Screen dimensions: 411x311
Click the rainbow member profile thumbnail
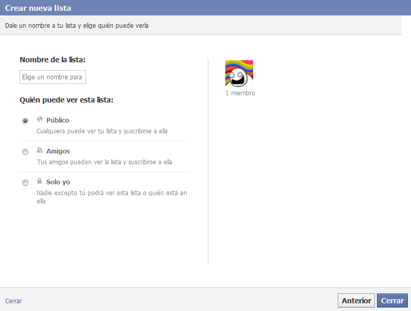point(239,73)
